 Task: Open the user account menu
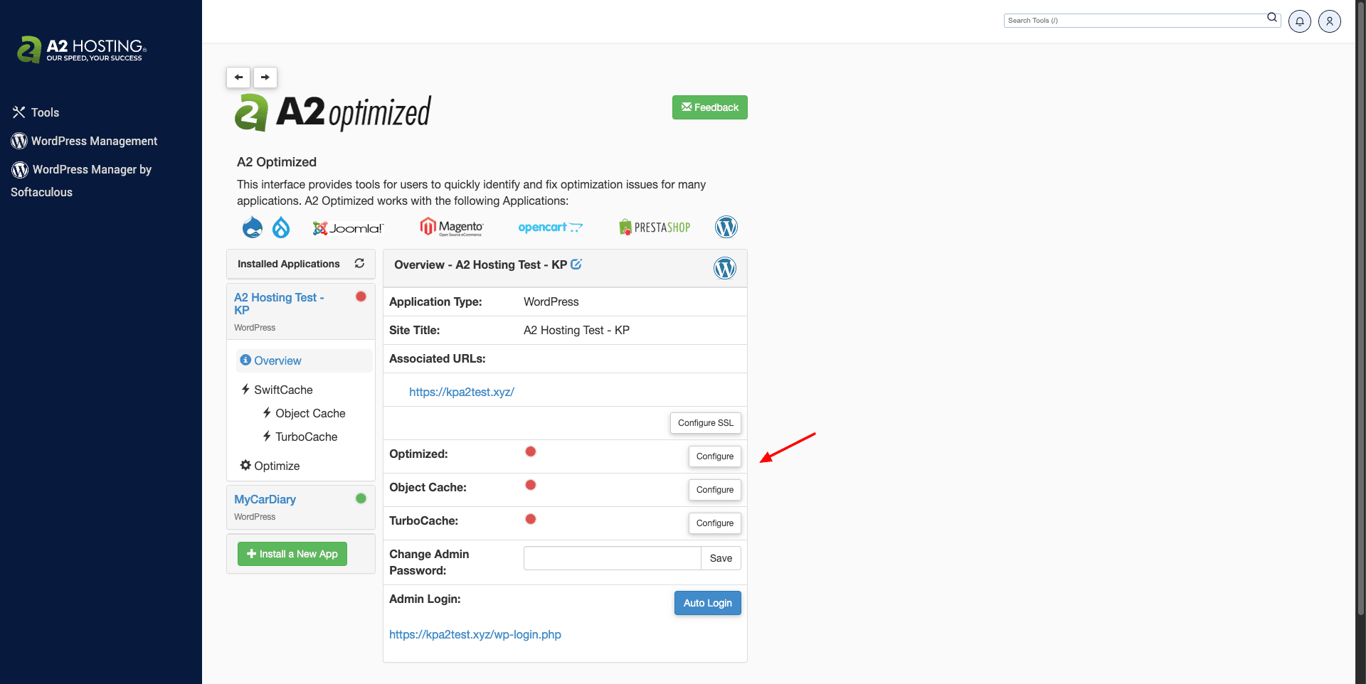(x=1330, y=21)
